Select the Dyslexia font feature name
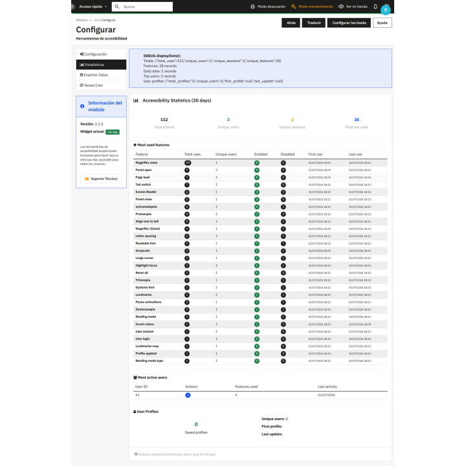Viewport: 466px width, 466px height. coord(145,287)
